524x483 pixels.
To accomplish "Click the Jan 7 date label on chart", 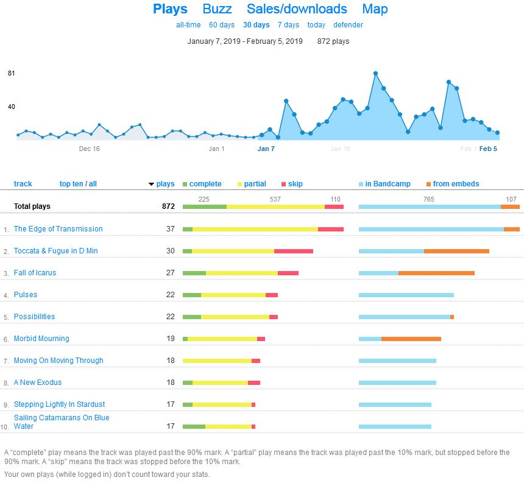I will coord(266,149).
